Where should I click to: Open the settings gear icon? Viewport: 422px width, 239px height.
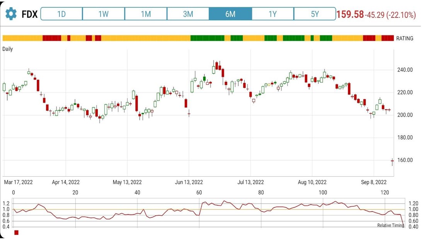pyautogui.click(x=11, y=14)
